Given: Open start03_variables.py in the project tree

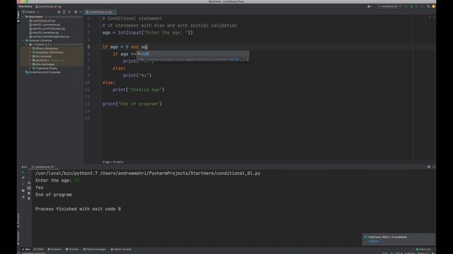Looking at the screenshot, I should [45, 32].
